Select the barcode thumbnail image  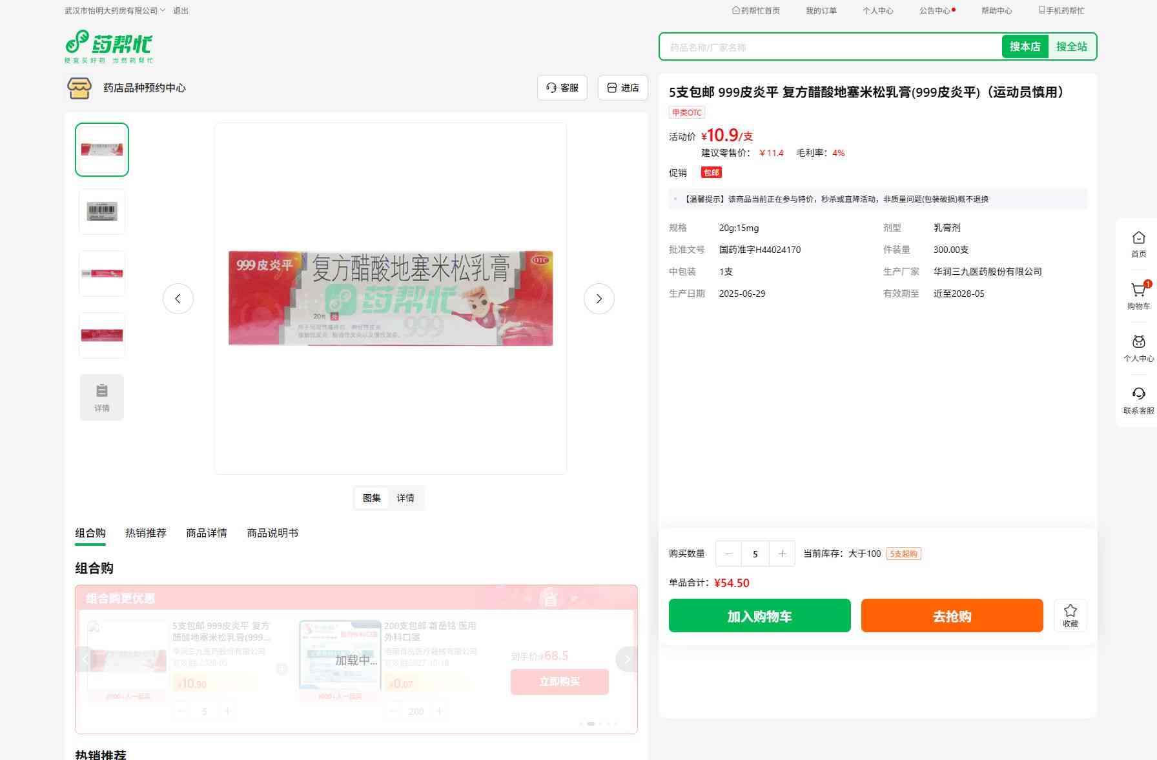point(102,212)
